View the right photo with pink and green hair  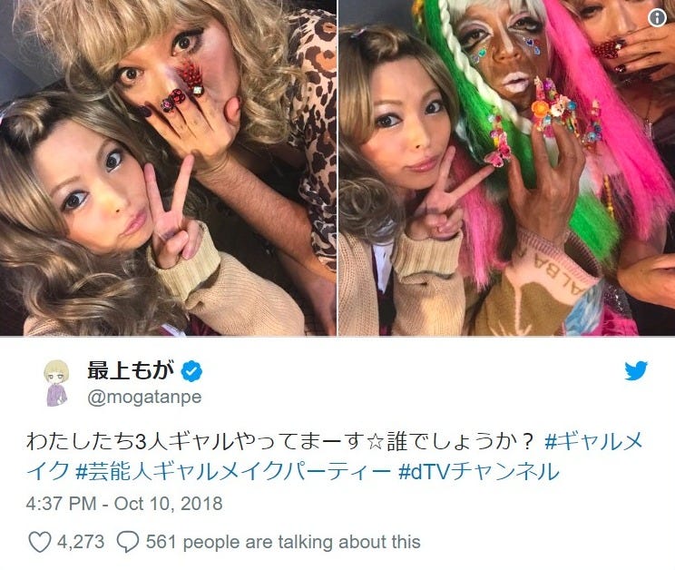(506, 168)
